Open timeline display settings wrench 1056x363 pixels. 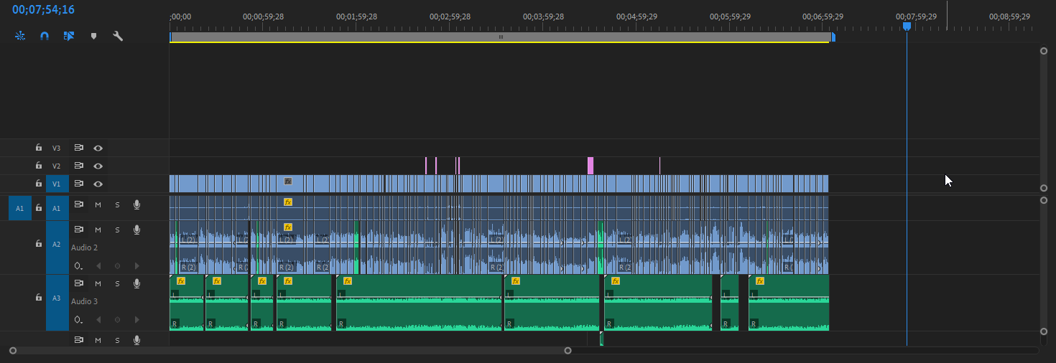click(x=118, y=36)
